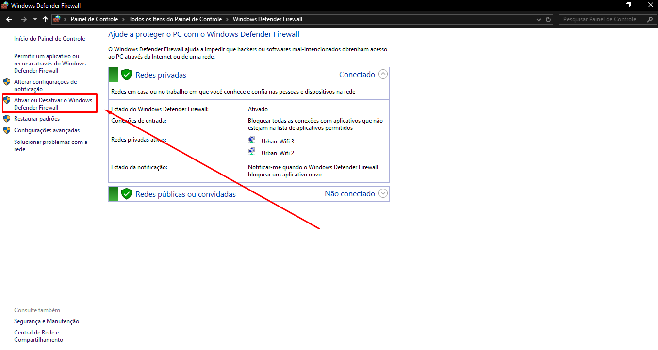The width and height of the screenshot is (658, 350).
Task: Open Configurações avançadas link
Action: (47, 130)
